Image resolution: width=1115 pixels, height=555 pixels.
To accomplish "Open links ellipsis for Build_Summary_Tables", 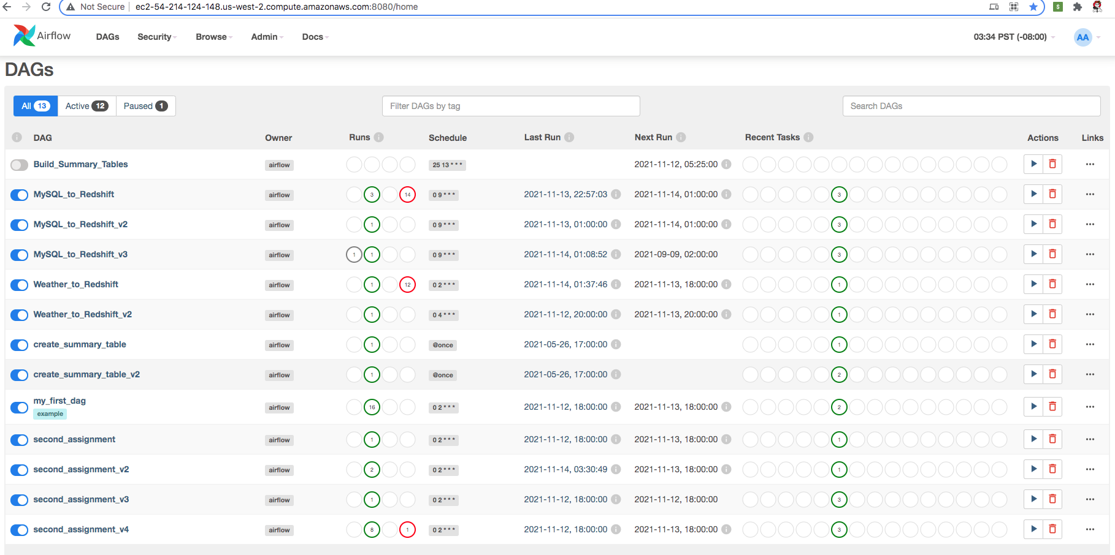I will point(1090,164).
